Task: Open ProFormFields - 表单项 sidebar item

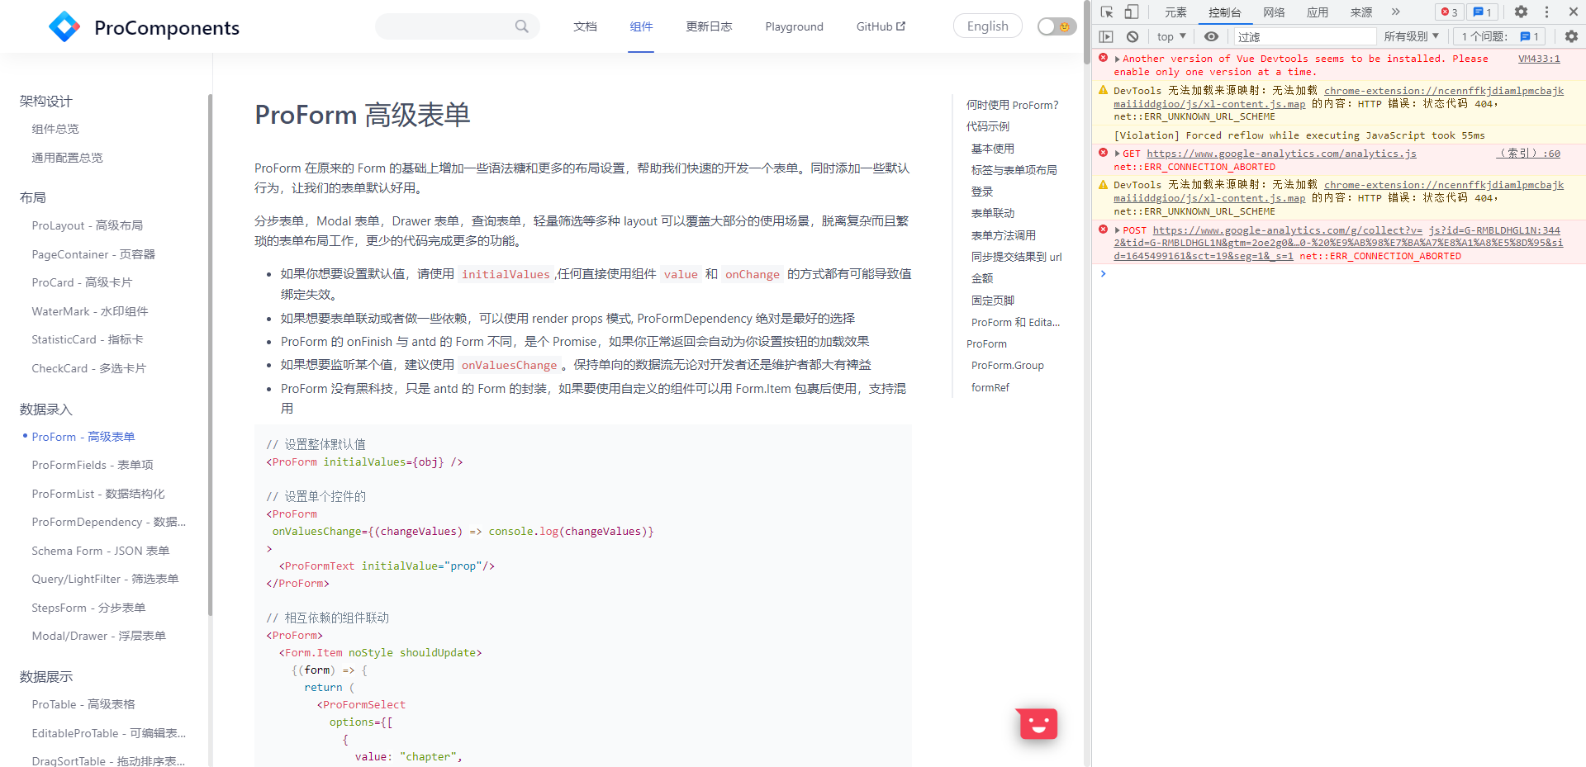Action: click(x=93, y=465)
